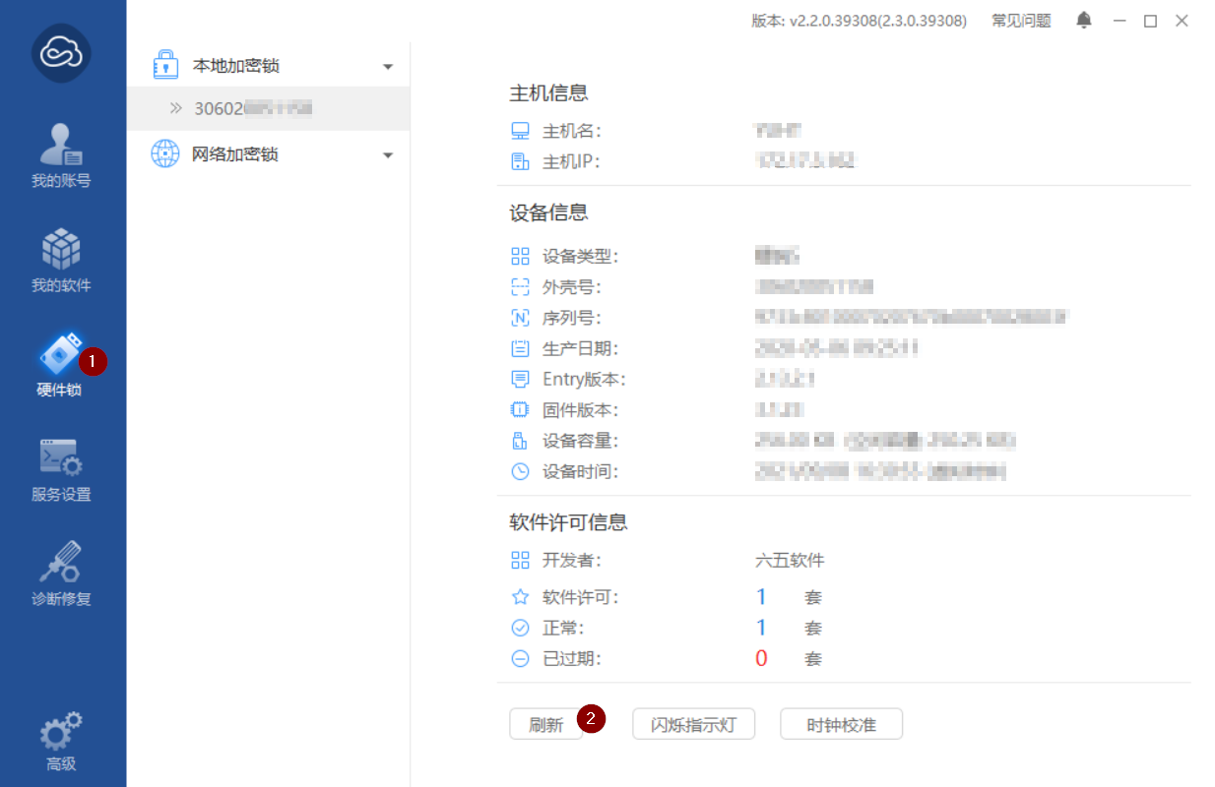Open 服务设置 service settings
Screen dimensions: 1215x787
click(x=61, y=468)
